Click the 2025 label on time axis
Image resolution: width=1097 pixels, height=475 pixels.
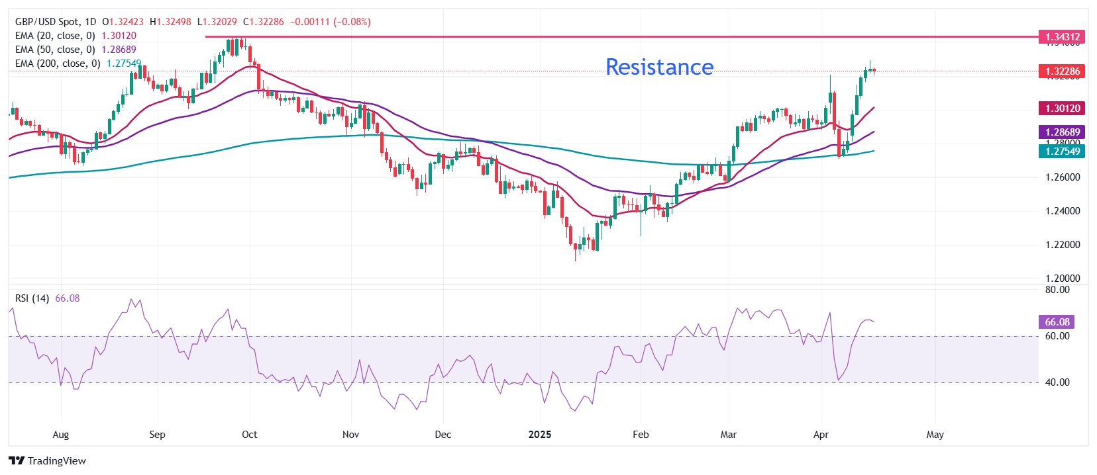coord(540,435)
